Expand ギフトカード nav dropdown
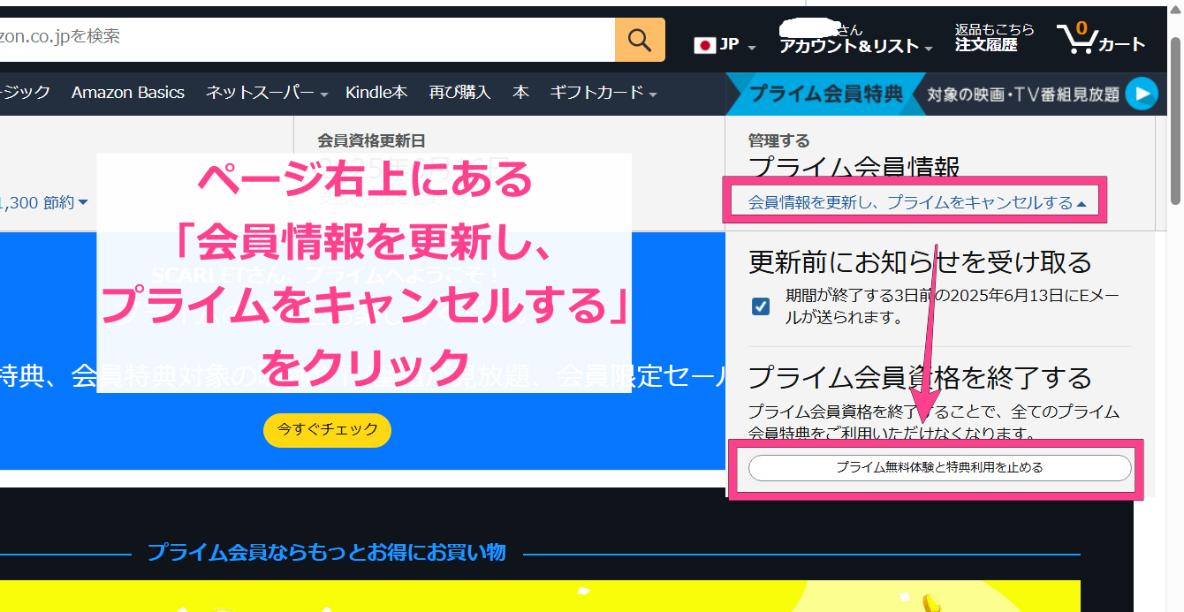The width and height of the screenshot is (1184, 612). 603,93
